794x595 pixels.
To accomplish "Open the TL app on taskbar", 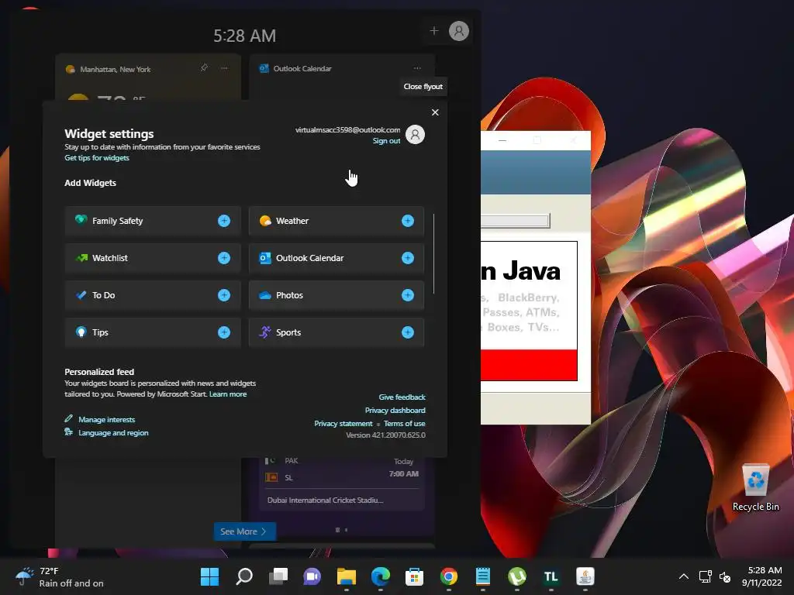I will (x=551, y=576).
